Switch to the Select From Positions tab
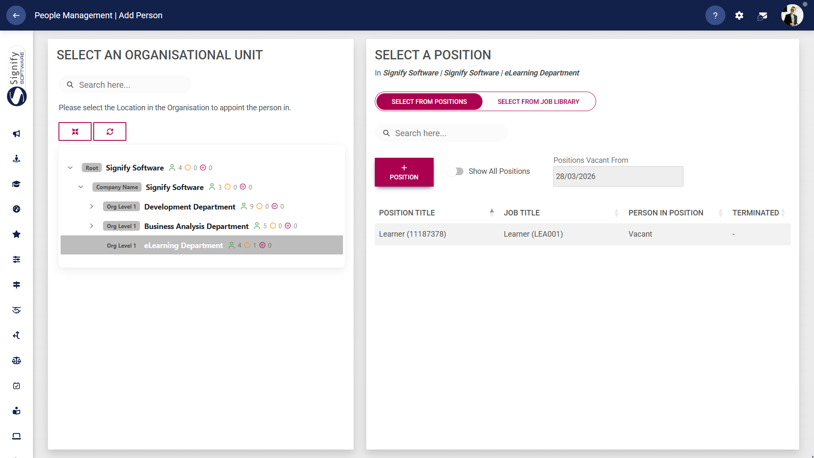This screenshot has height=458, width=814. tap(429, 101)
